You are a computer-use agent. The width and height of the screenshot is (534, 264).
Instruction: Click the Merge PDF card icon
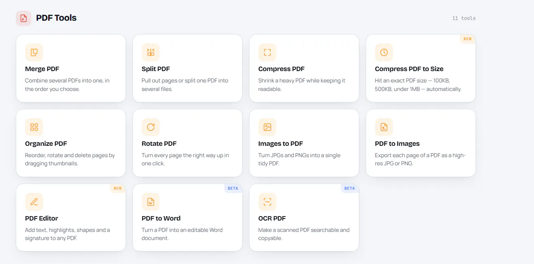tap(34, 52)
